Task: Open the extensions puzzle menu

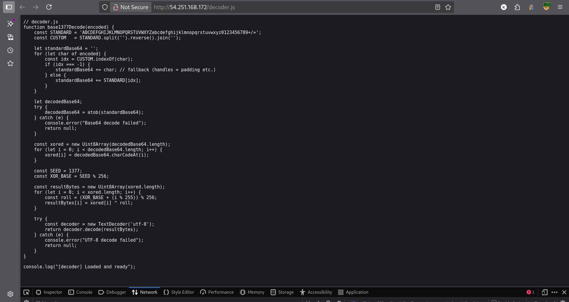Action: pyautogui.click(x=517, y=7)
